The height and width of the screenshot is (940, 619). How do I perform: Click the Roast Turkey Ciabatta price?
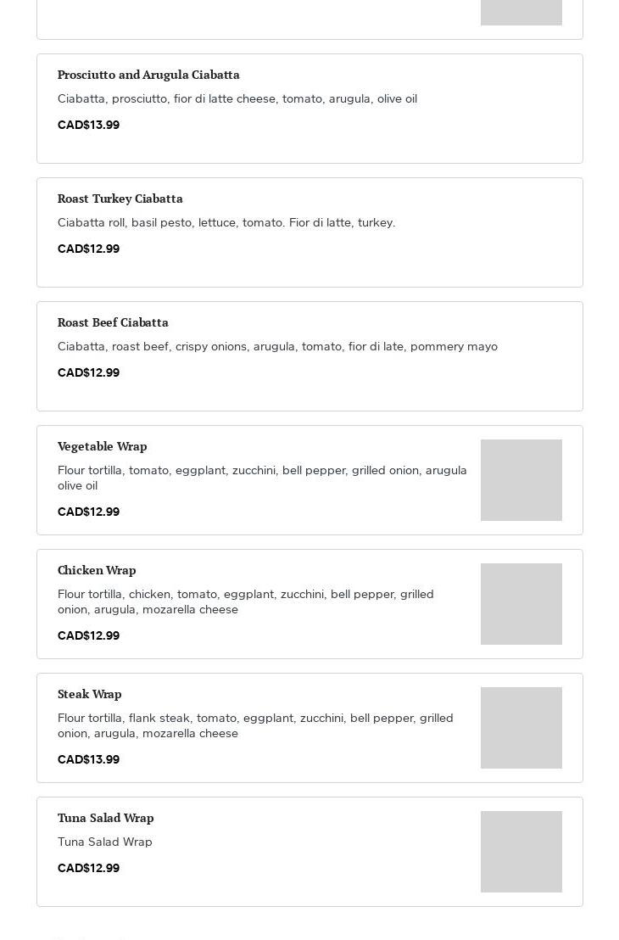(x=88, y=249)
